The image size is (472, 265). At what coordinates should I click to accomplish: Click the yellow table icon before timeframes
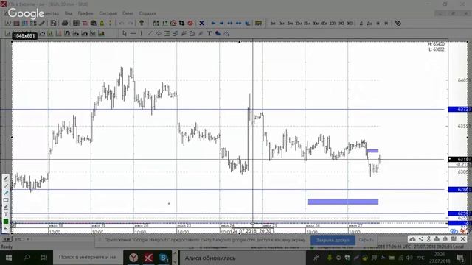[x=258, y=23]
